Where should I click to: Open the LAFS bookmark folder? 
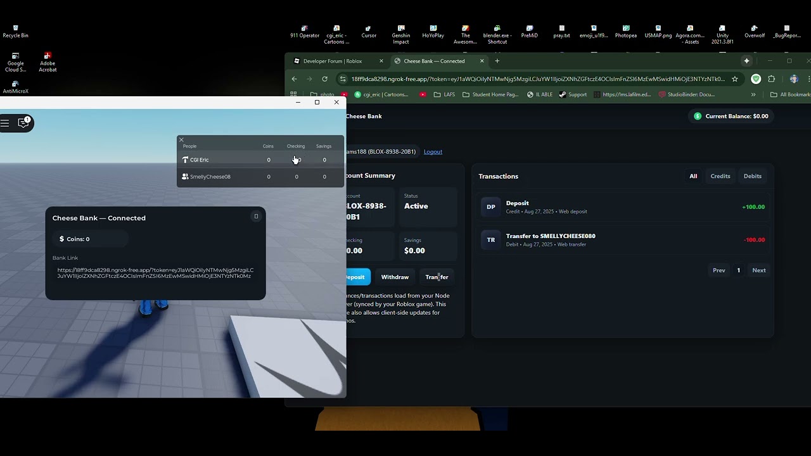coord(444,94)
